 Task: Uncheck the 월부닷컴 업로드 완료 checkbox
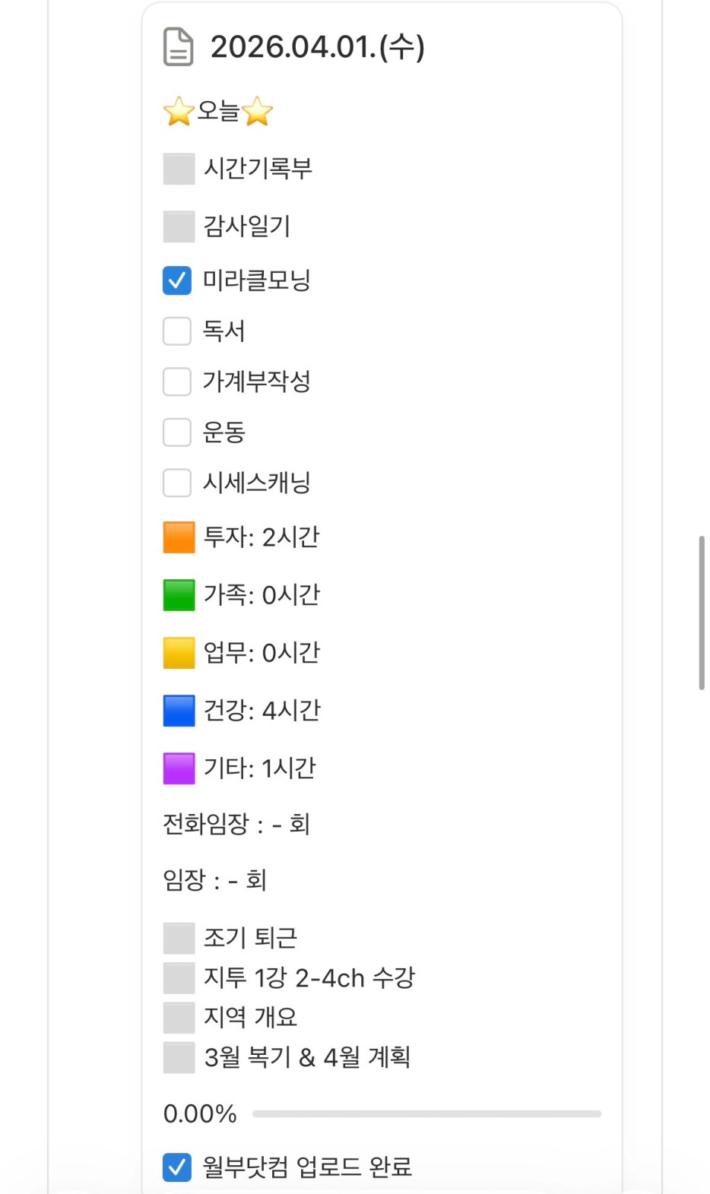click(177, 1167)
